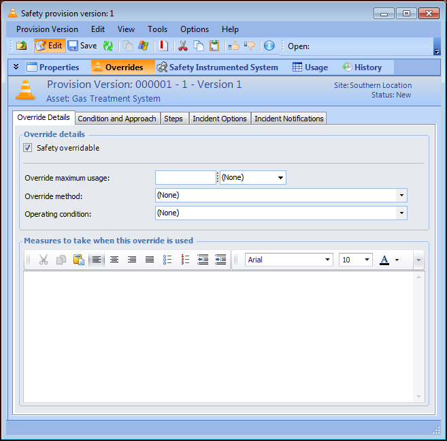
Task: Switch to the Condition and Approach tab
Action: click(x=117, y=119)
